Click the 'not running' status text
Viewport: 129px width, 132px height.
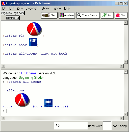(x=120, y=126)
